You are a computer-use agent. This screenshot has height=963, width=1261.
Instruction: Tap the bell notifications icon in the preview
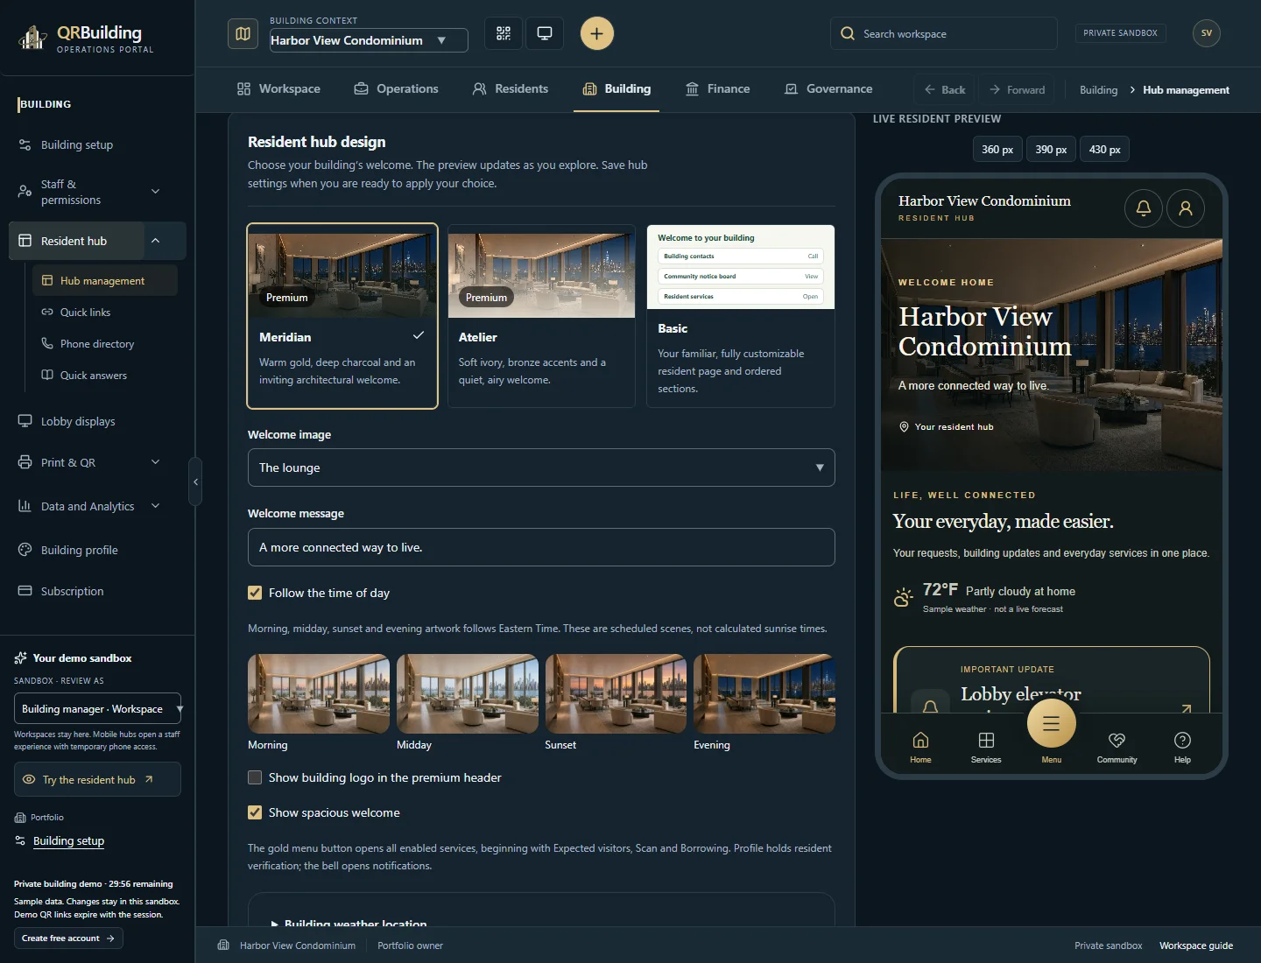tap(1143, 208)
